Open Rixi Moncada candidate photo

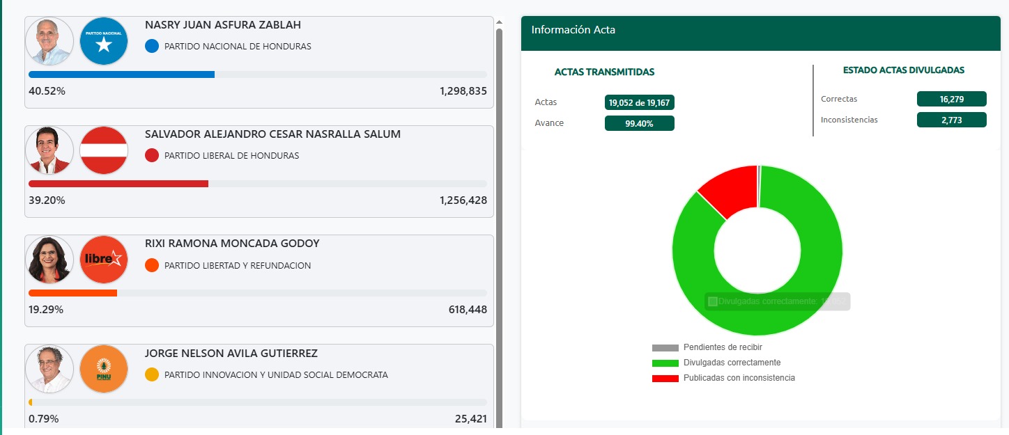pos(49,260)
